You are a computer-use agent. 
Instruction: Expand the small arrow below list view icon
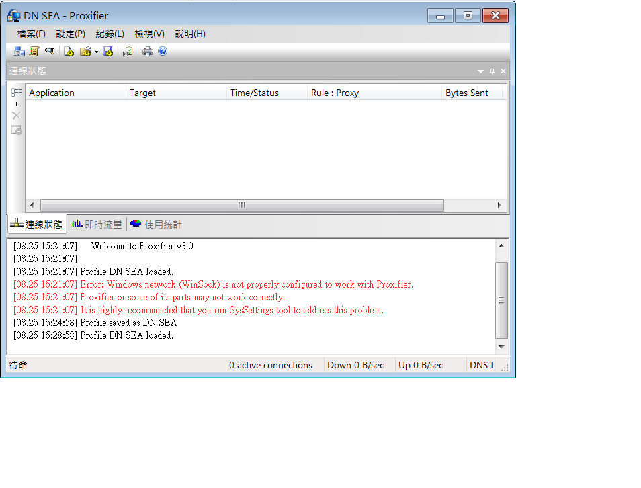point(17,104)
